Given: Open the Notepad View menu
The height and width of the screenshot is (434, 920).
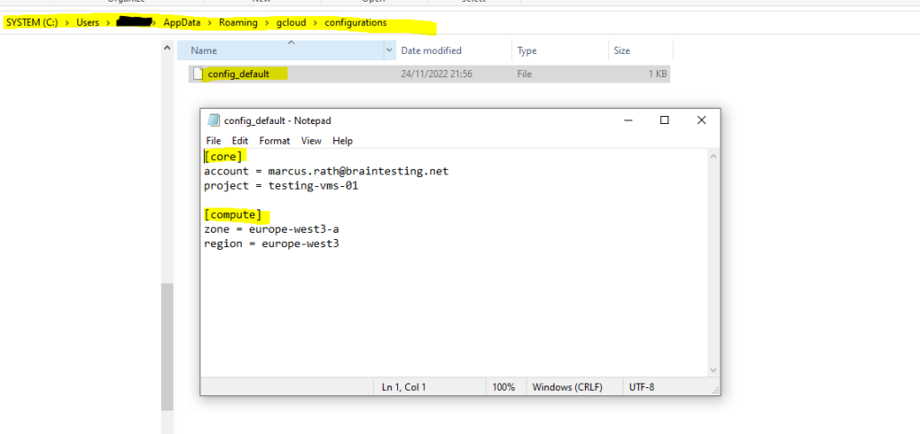Looking at the screenshot, I should pos(311,141).
